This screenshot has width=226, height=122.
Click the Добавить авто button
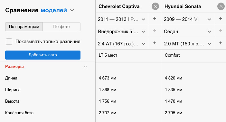pyautogui.click(x=43, y=55)
